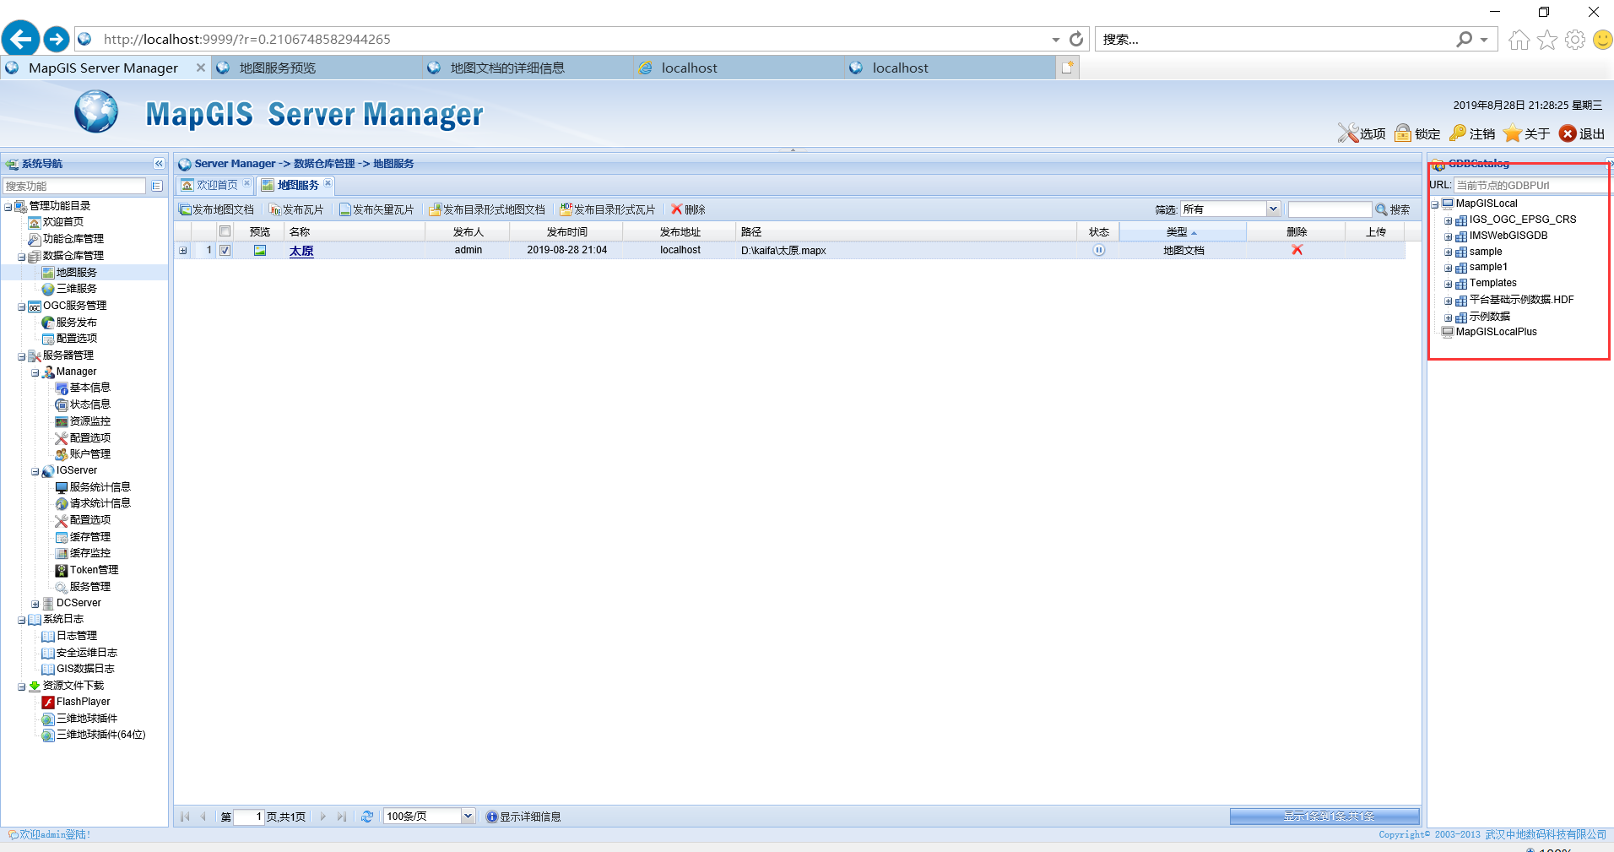
Task: Collapse the MapGISLocal node
Action: tap(1434, 204)
